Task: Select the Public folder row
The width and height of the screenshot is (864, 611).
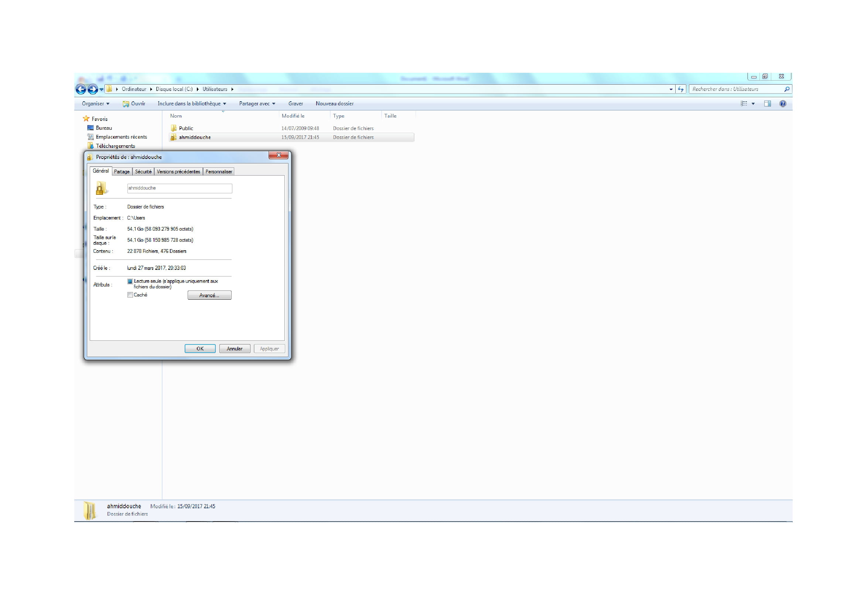Action: coord(292,128)
